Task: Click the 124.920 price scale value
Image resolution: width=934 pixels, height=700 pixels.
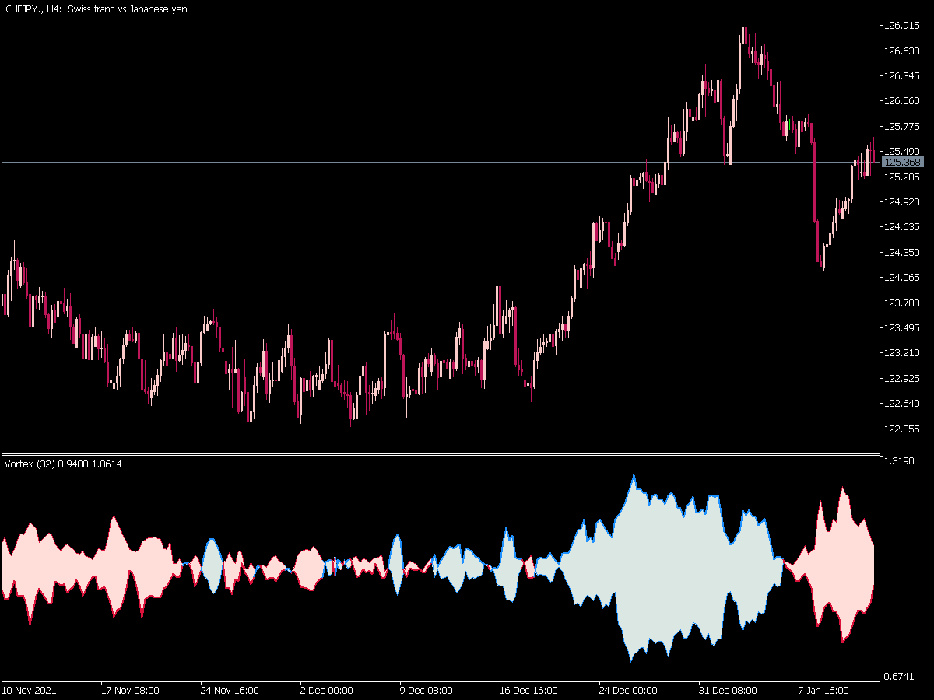Action: pyautogui.click(x=903, y=202)
